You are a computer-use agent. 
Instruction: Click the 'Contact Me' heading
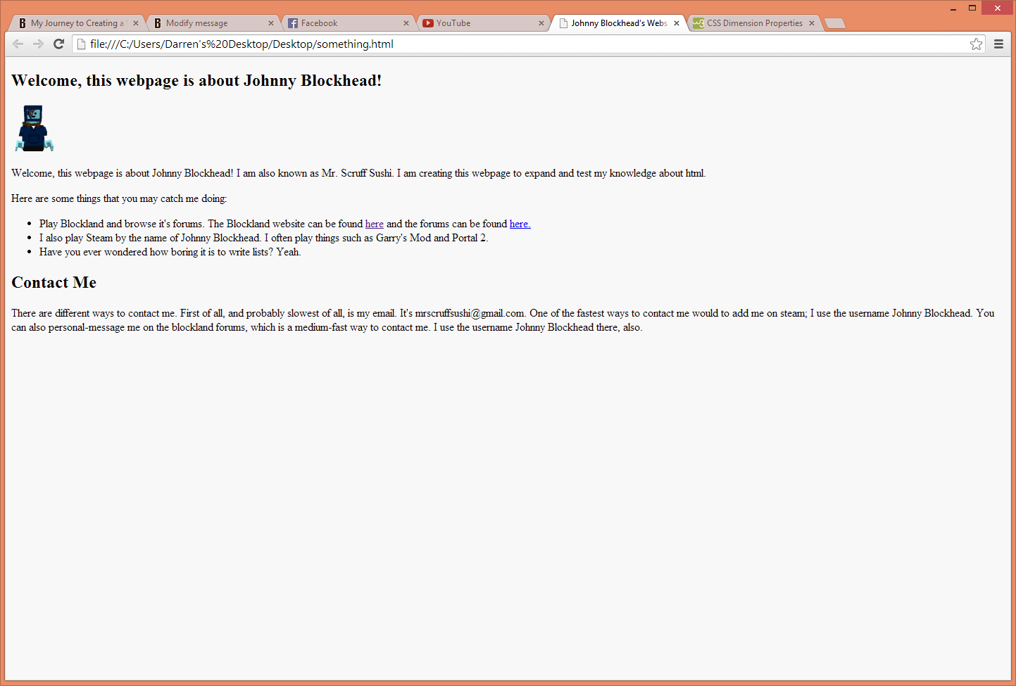(x=54, y=282)
